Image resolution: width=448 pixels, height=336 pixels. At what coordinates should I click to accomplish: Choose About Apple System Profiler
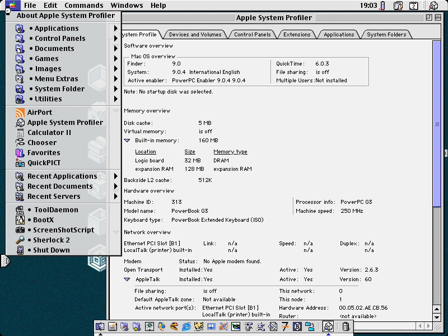pos(63,16)
